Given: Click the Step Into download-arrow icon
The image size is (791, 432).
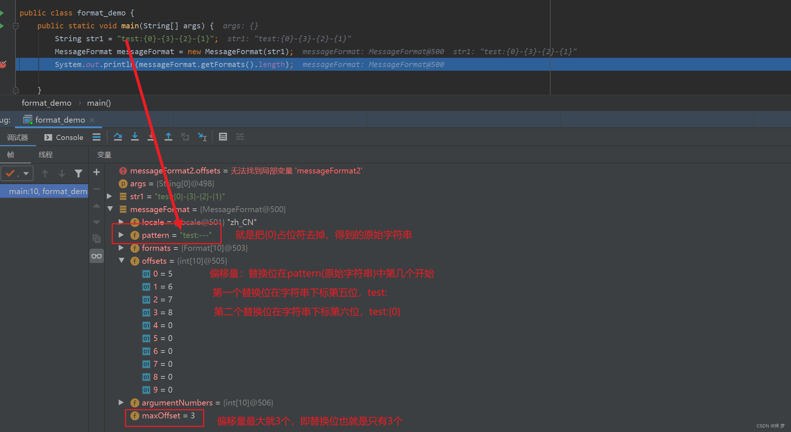Looking at the screenshot, I should point(135,137).
